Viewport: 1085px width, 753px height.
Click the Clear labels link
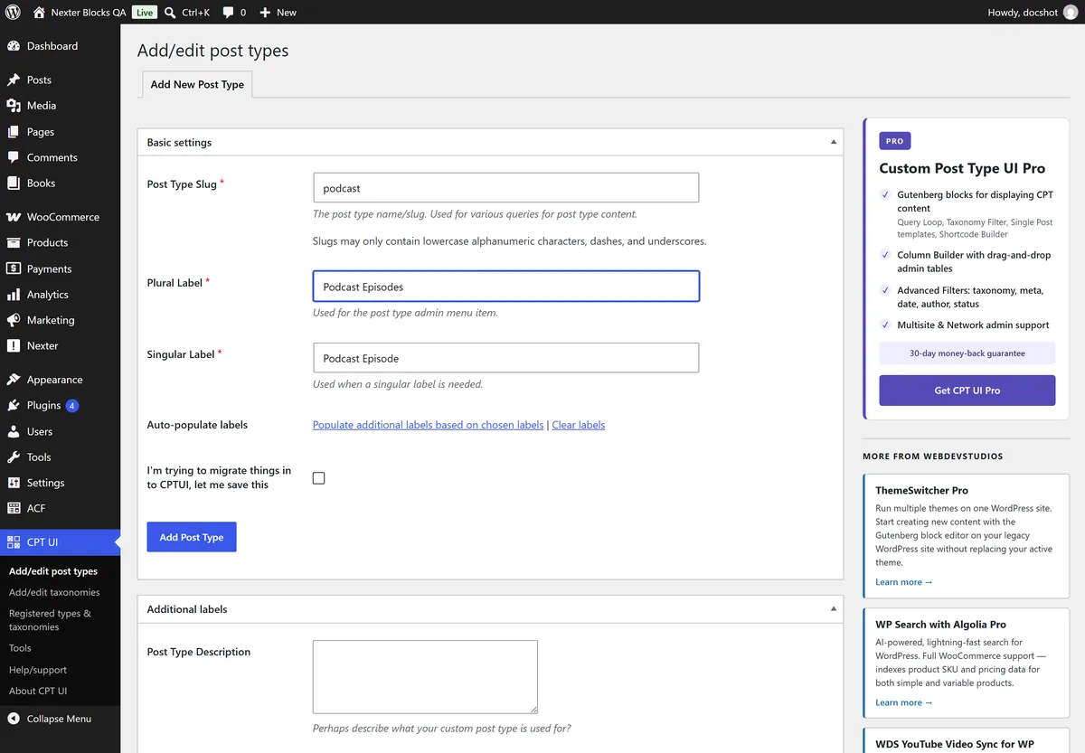(579, 425)
